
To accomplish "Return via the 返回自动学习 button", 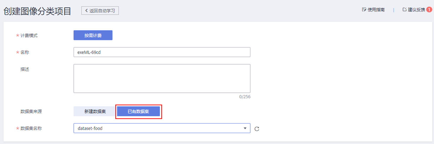I will click(x=100, y=11).
